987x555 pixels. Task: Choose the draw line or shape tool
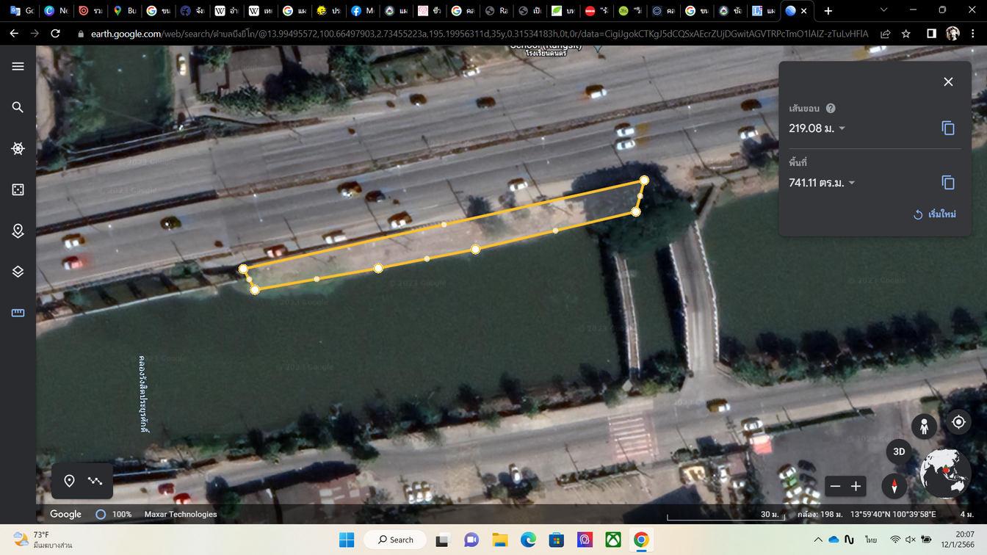[95, 481]
